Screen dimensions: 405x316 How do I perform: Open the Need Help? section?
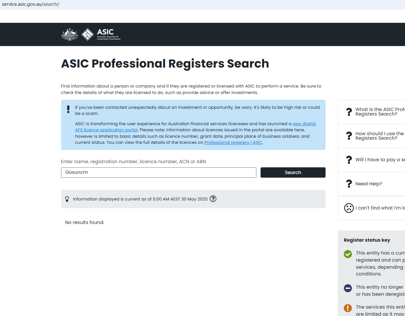tap(369, 184)
